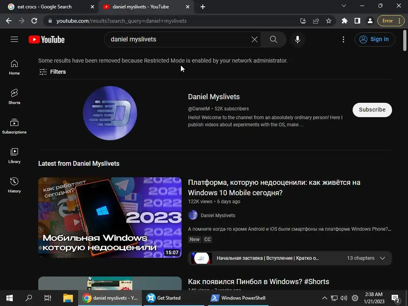The width and height of the screenshot is (408, 306).
Task: Click the CC badge on first video
Action: pyautogui.click(x=207, y=239)
